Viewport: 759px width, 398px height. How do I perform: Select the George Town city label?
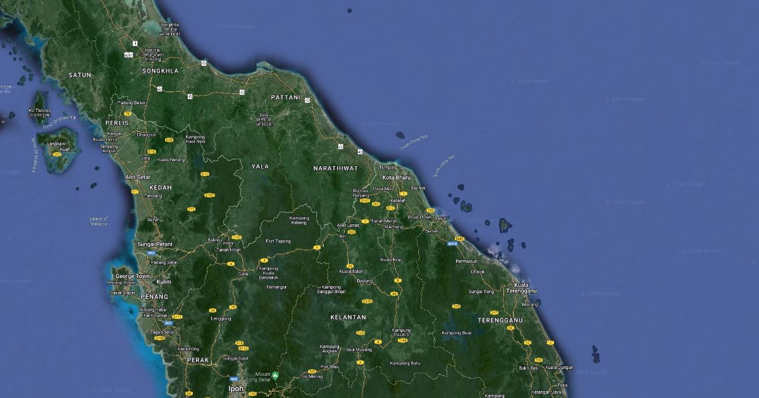tap(132, 276)
